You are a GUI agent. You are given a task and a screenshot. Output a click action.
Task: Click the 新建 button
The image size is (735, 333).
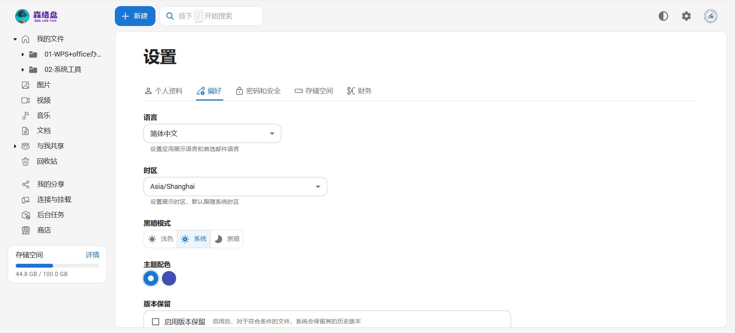tap(135, 16)
